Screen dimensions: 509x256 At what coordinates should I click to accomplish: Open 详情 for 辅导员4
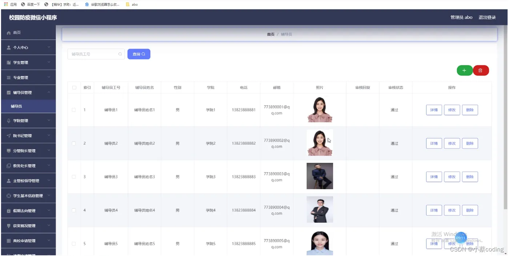[x=434, y=210]
